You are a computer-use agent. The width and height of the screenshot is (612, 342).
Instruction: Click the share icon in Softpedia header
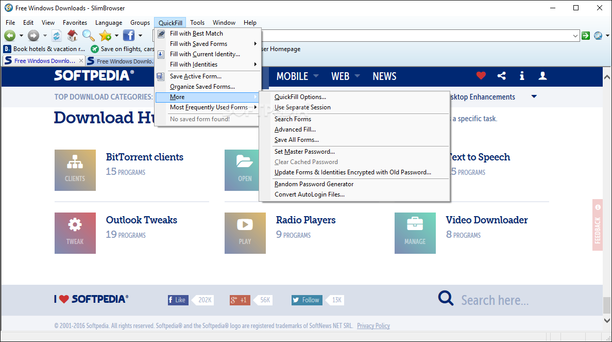(x=502, y=76)
